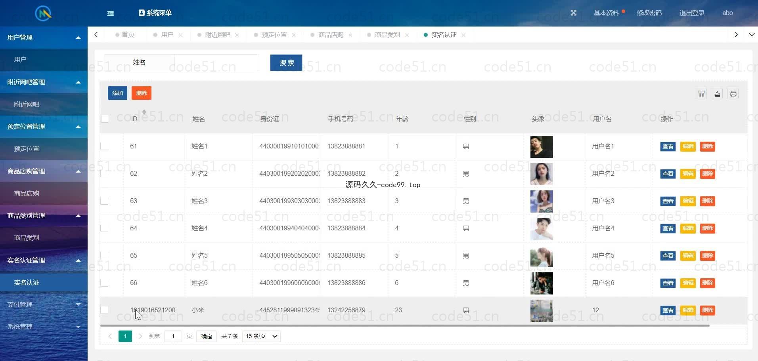Click 编辑 for row 姓名3
The height and width of the screenshot is (361, 758).
tap(688, 201)
